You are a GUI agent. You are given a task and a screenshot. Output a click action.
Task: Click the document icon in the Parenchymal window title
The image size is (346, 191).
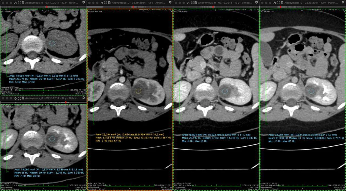(282, 3)
